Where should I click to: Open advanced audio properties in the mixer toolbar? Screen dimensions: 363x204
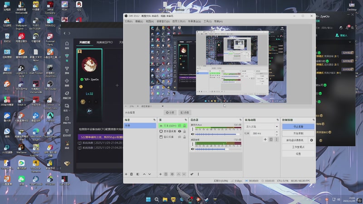(192, 174)
